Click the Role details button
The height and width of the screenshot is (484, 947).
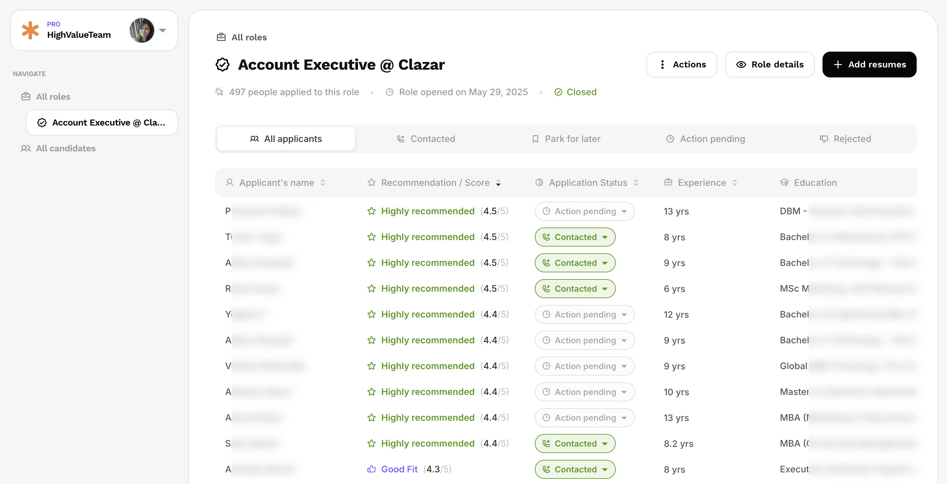(770, 64)
